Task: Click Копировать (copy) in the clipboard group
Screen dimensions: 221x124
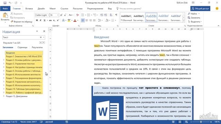Action: [18, 18]
